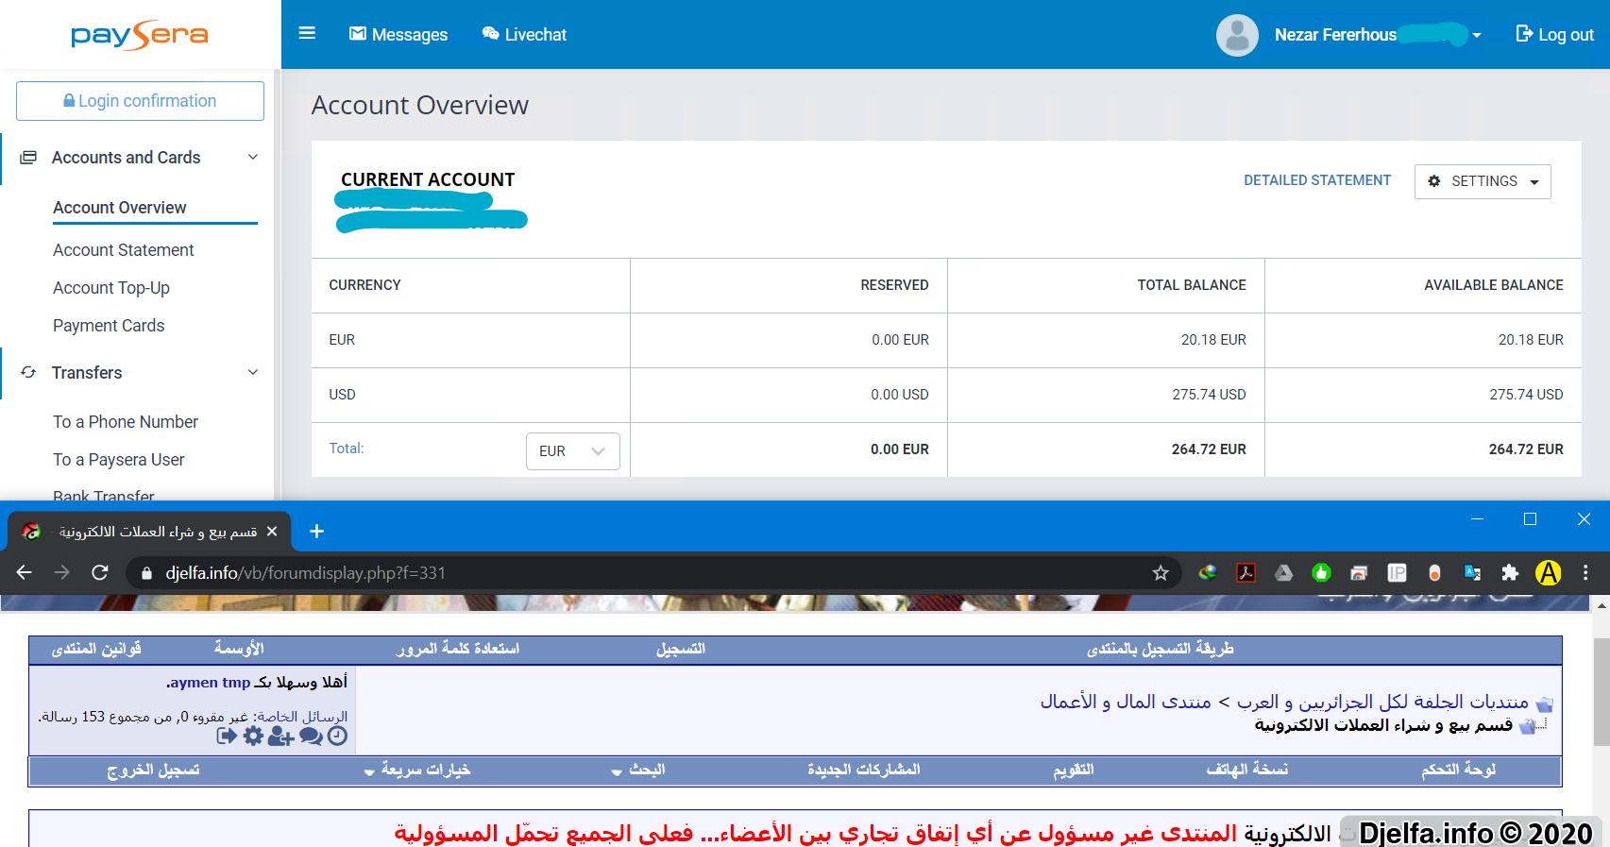
Task: Click the Google Translate extension icon
Action: (x=1472, y=572)
